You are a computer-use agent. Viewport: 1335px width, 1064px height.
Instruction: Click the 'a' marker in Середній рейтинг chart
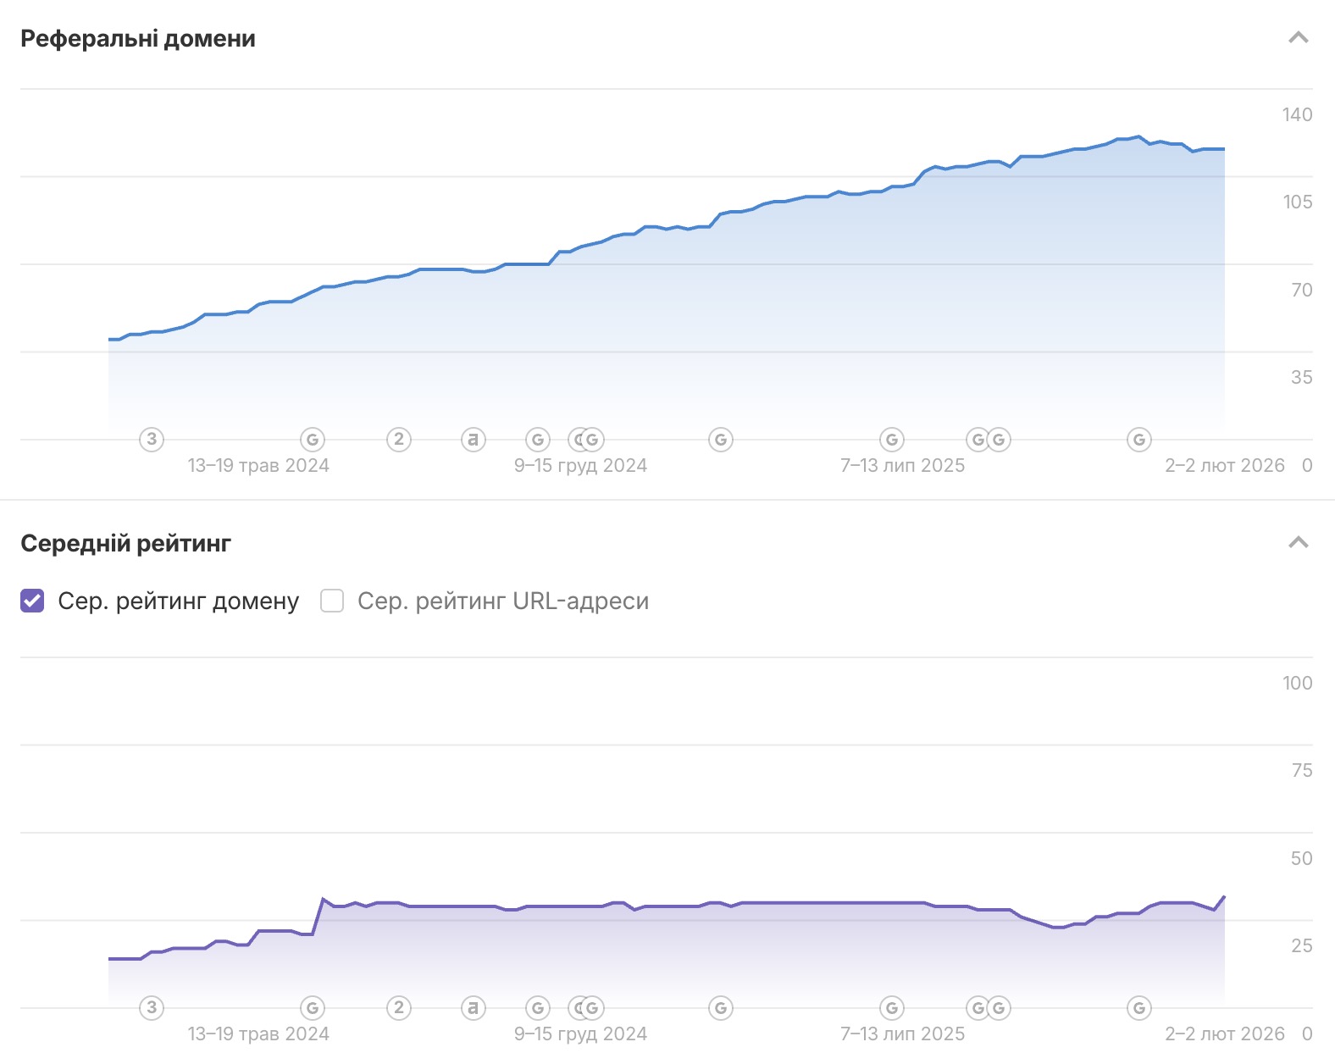pos(474,1007)
